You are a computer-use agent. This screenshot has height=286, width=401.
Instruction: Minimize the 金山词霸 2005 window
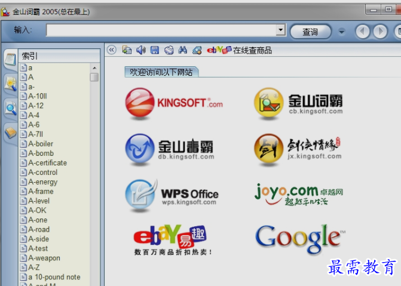(x=374, y=10)
